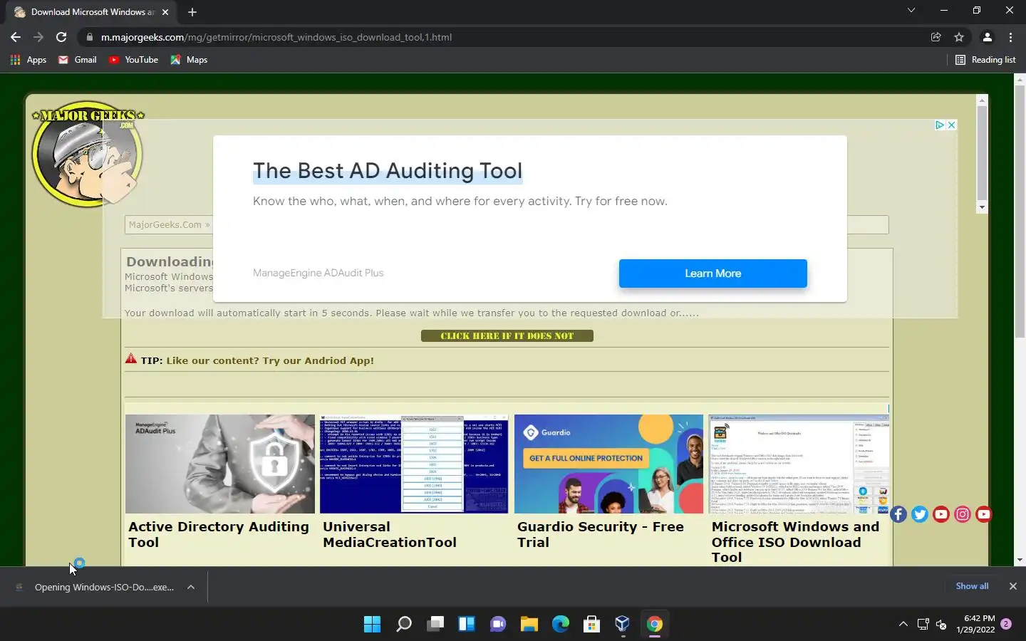Screen dimensions: 1026x641
Task: Open File Explorer from the taskbar
Action: [x=529, y=625]
